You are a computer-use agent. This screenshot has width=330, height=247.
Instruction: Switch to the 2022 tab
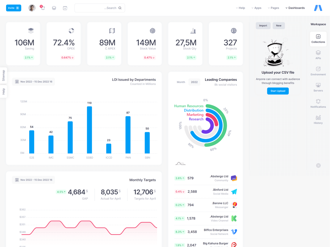tap(194, 82)
